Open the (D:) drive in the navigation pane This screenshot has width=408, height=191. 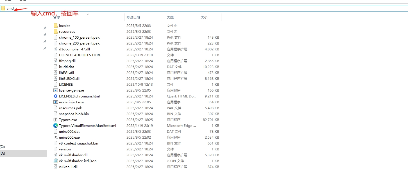[x=3, y=153]
